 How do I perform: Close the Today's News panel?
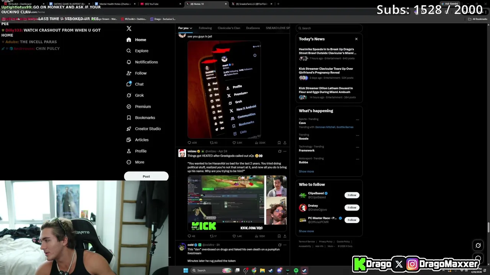[x=356, y=39]
